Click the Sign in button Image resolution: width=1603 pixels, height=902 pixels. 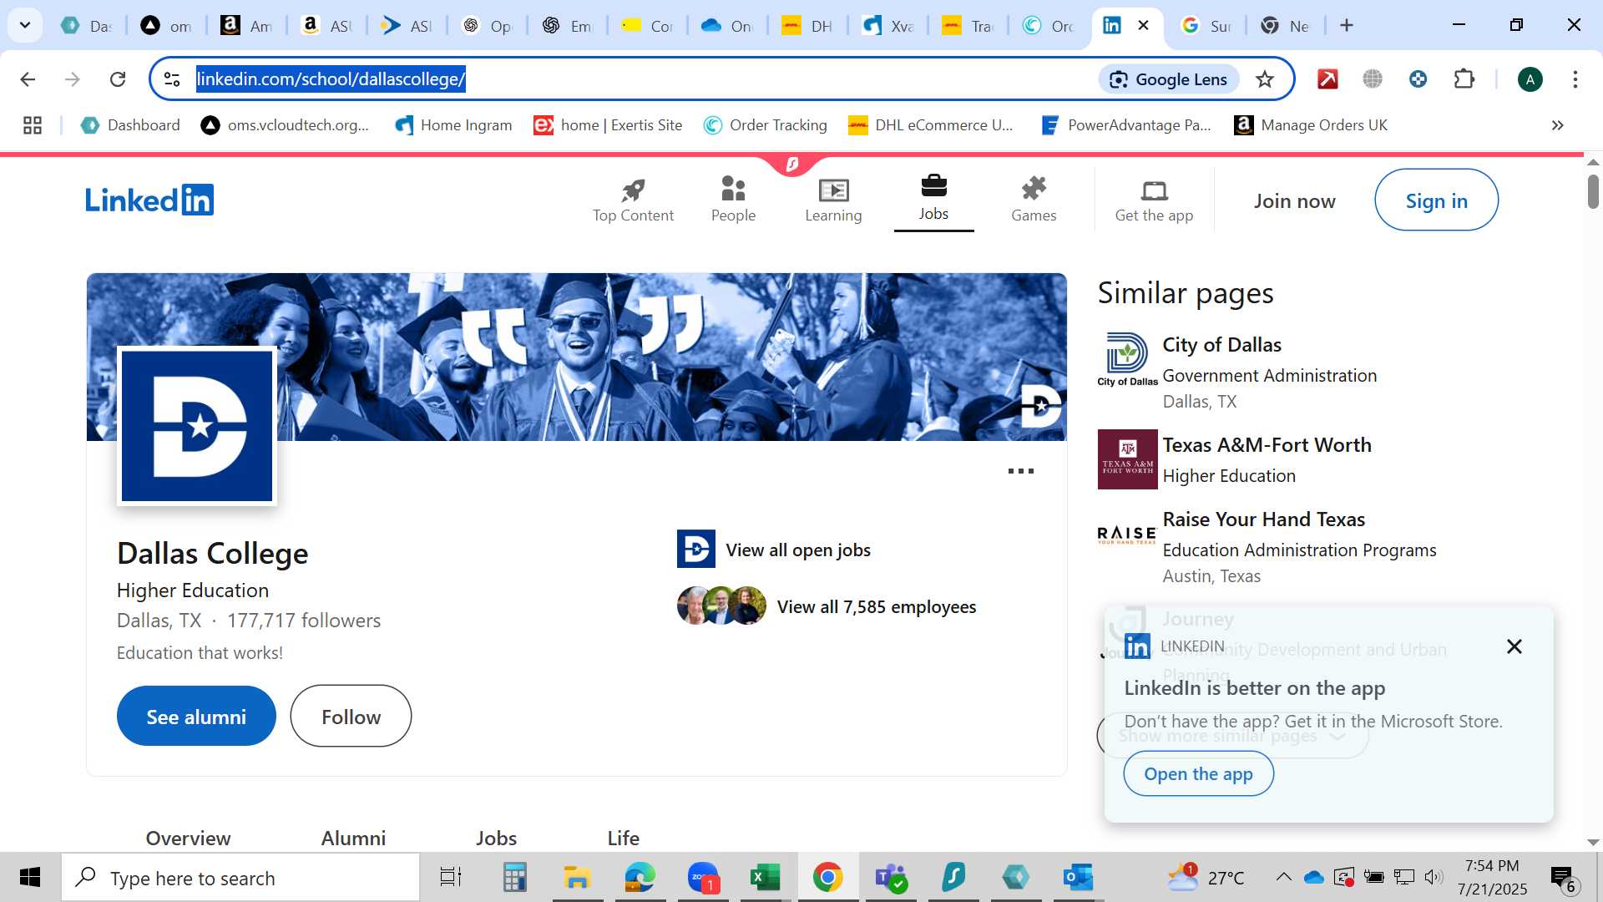pyautogui.click(x=1436, y=200)
